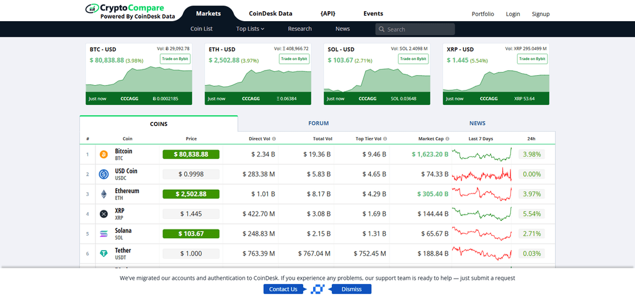Click the Last 7 Days column header

(481, 138)
